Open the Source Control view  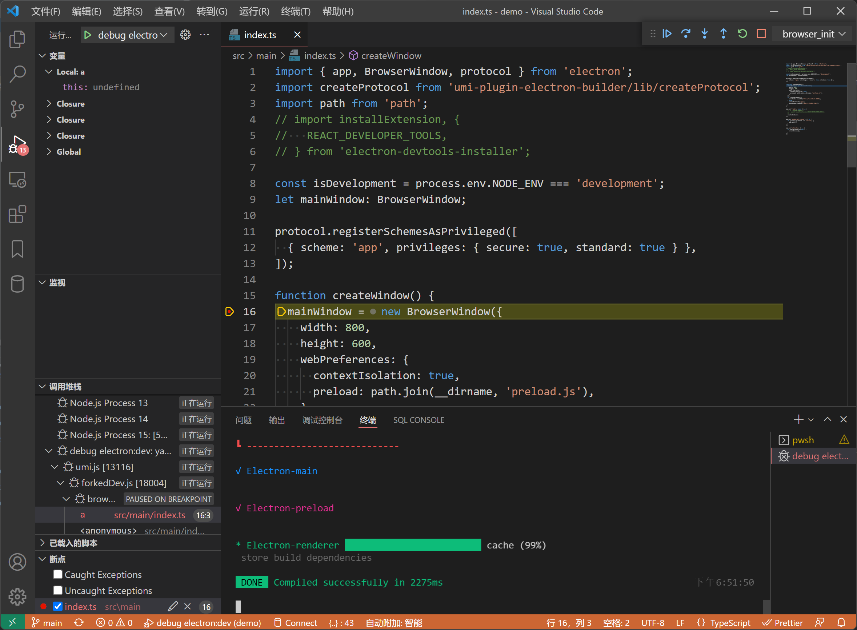pos(17,109)
